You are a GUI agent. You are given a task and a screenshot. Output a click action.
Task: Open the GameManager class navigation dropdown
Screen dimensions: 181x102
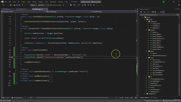[x=68, y=12]
